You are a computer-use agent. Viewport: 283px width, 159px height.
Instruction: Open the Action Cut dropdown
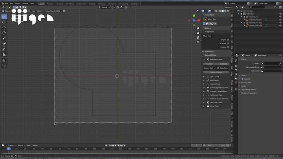213,68
